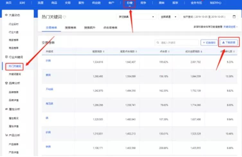Sort by 搜索点击指数 column sort arrows
This screenshot has height=157, width=242.
[x=136, y=51]
